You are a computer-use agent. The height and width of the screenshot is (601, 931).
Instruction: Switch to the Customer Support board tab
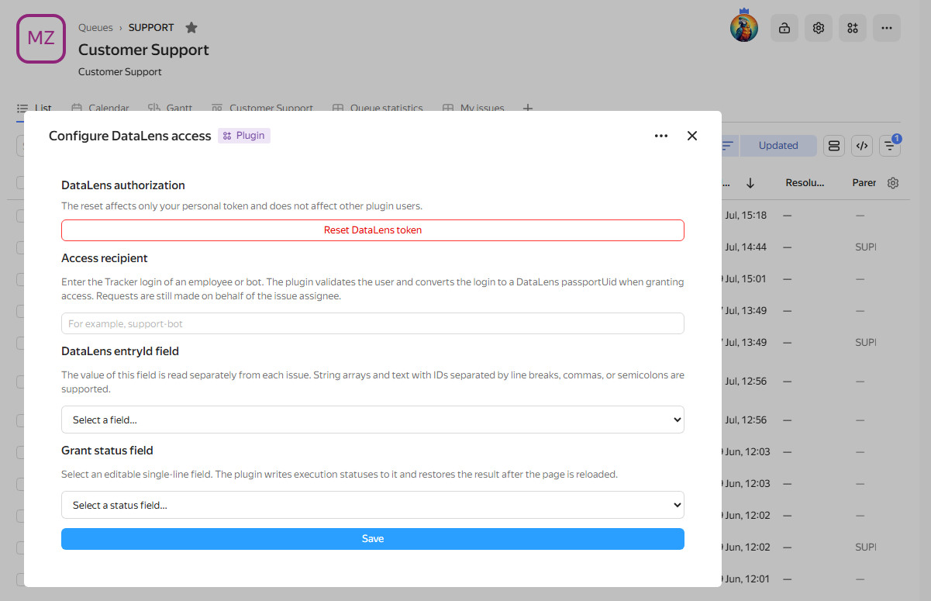point(263,109)
